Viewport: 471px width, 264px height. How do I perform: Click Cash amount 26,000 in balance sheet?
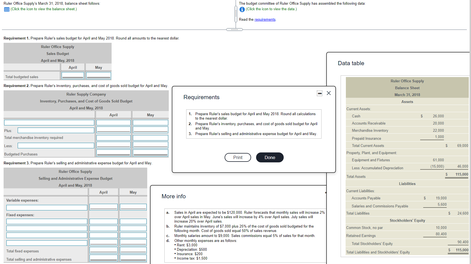click(438, 116)
